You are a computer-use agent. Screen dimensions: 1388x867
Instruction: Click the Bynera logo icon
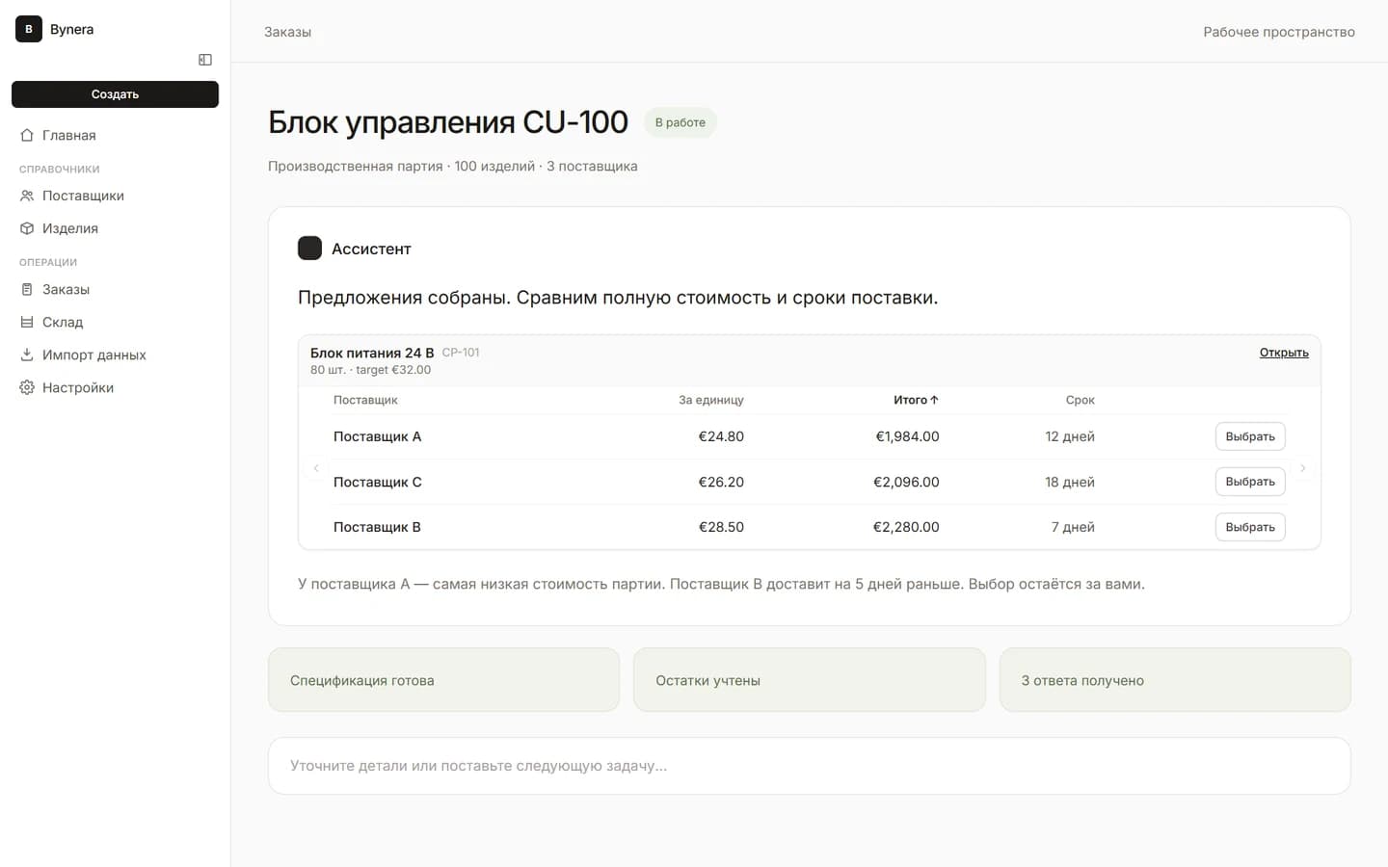click(29, 29)
